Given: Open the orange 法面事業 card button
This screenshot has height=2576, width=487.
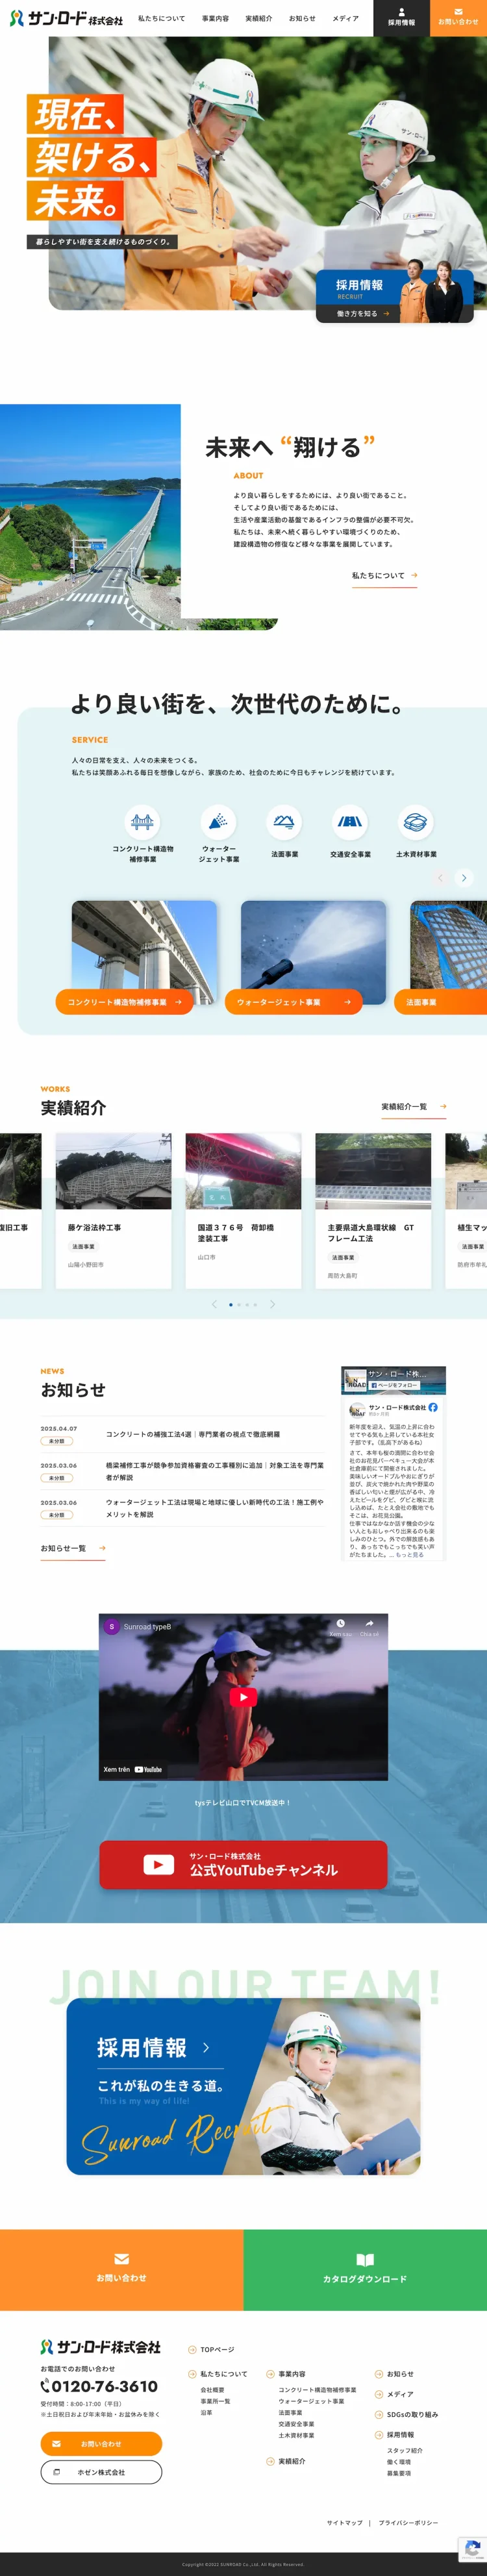Looking at the screenshot, I should click(x=440, y=1002).
